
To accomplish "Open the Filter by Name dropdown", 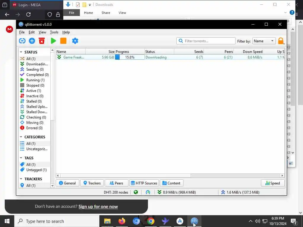I will click(x=264, y=41).
